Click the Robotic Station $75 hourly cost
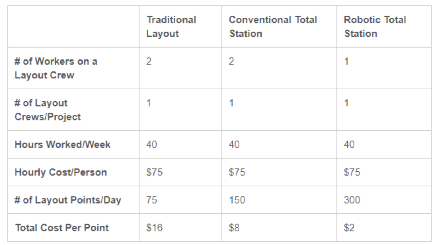This screenshot has width=436, height=245. click(352, 172)
